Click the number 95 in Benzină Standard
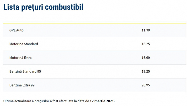187x106 pixels. tap(39, 71)
